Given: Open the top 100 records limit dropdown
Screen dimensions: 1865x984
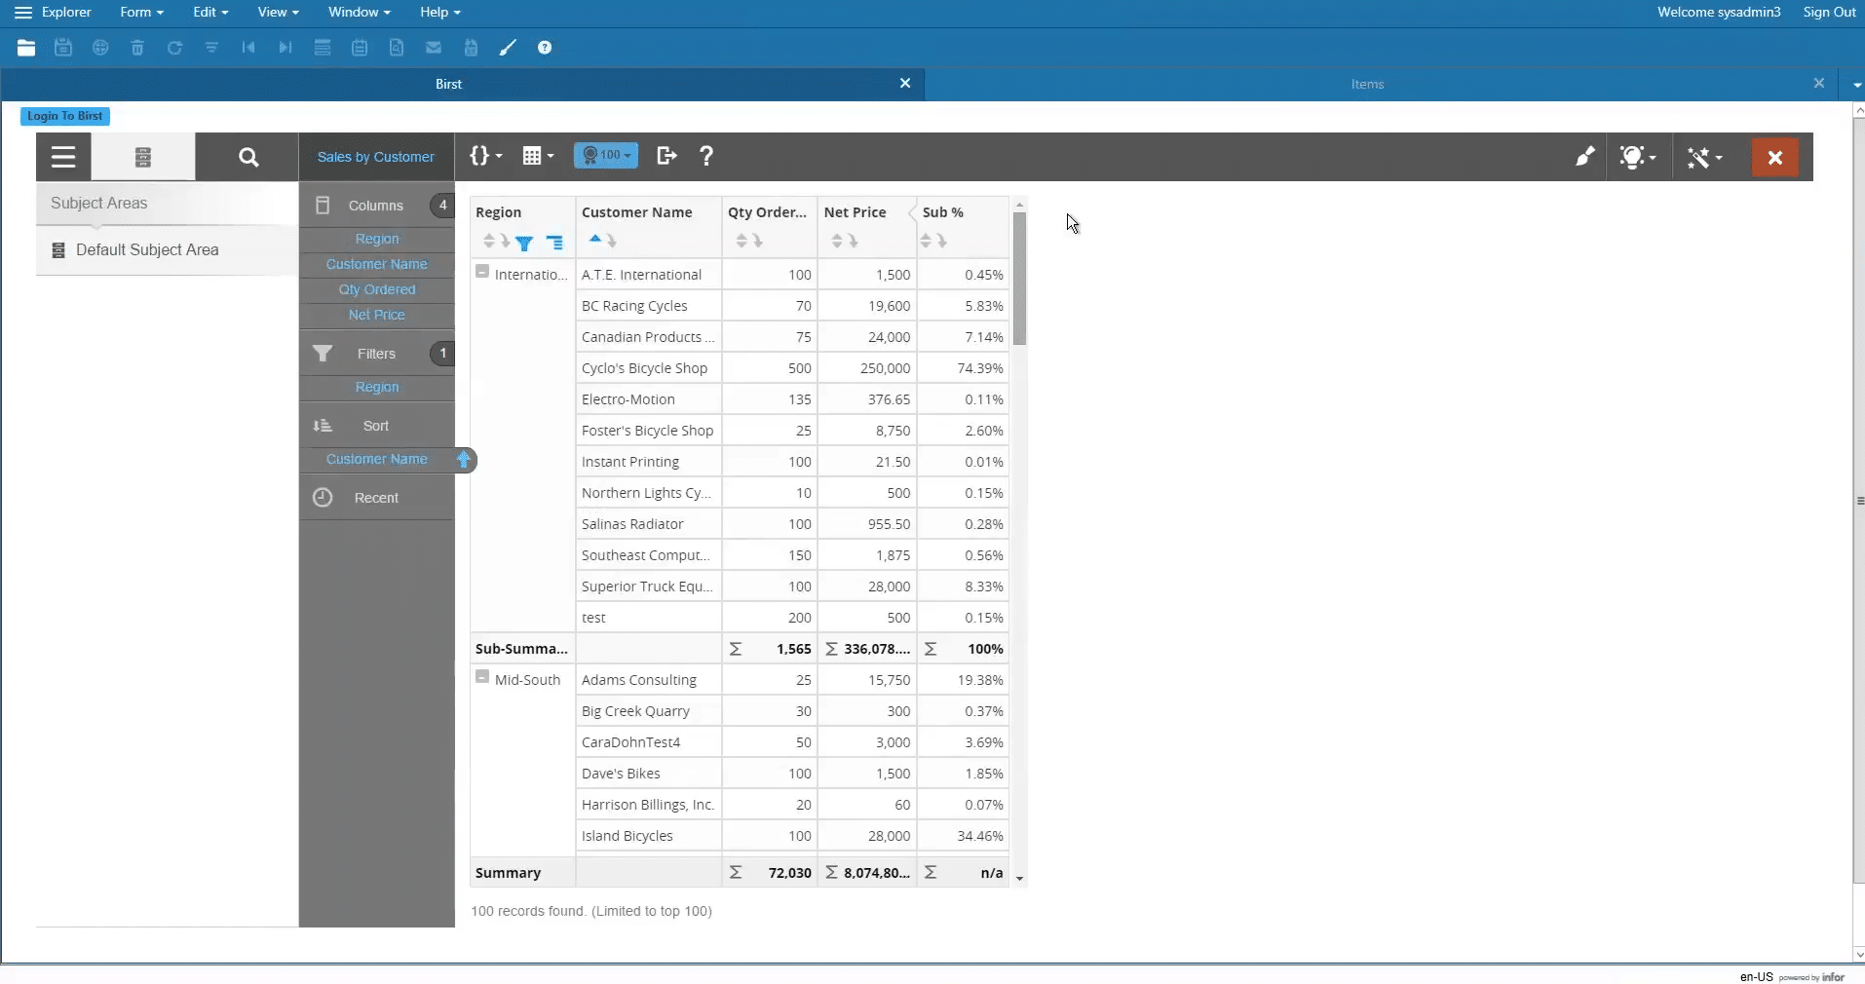Looking at the screenshot, I should [606, 156].
